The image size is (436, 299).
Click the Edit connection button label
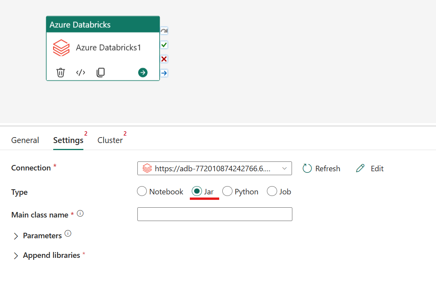point(377,169)
